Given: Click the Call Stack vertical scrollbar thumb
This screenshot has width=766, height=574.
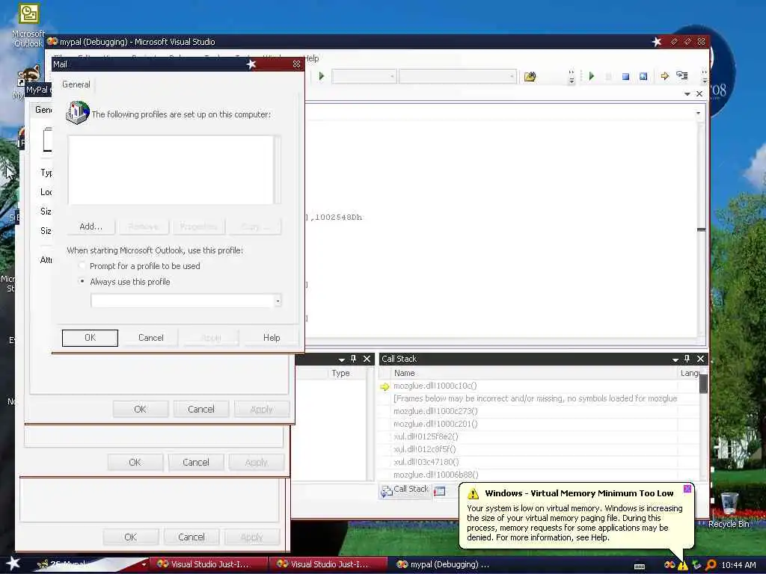Looking at the screenshot, I should 703,383.
